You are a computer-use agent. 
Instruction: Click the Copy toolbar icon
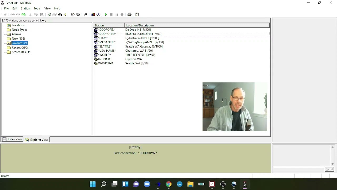pos(36,15)
